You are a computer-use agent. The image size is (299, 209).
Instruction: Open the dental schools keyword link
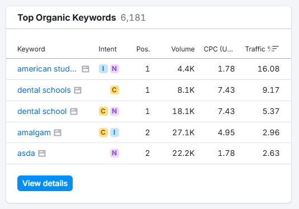click(x=44, y=90)
